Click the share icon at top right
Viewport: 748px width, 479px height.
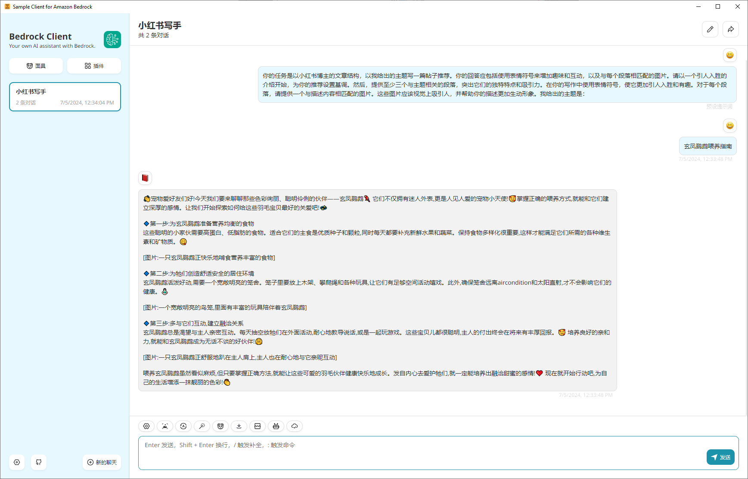(x=731, y=29)
